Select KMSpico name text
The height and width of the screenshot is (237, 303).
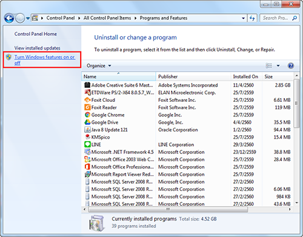click(101, 137)
